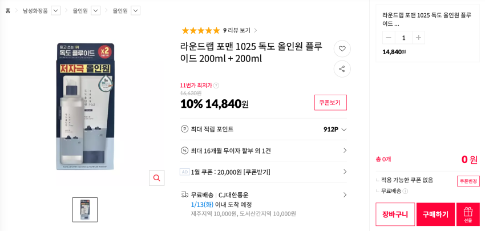Viewport: 485px width, 231px height.
Task: Open the 남성화장품 category dropdown
Action: point(55,10)
